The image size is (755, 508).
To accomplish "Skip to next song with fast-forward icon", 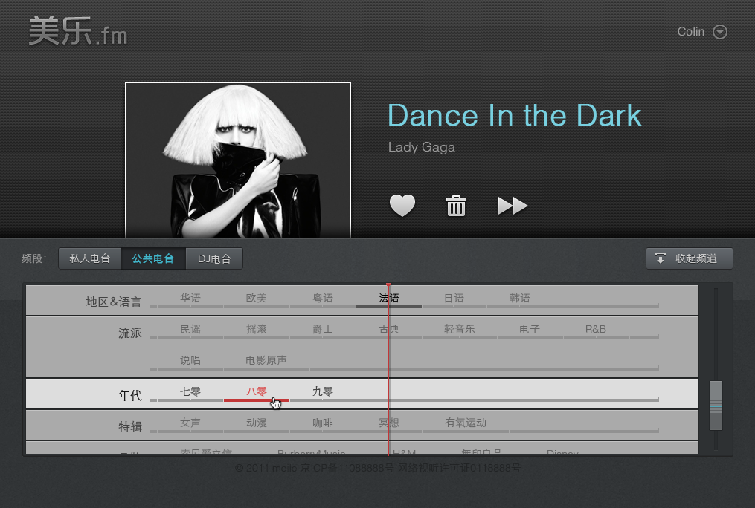I will (x=513, y=206).
